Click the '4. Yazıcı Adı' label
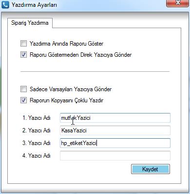Screen dimensions: 190x194 (x=37, y=156)
